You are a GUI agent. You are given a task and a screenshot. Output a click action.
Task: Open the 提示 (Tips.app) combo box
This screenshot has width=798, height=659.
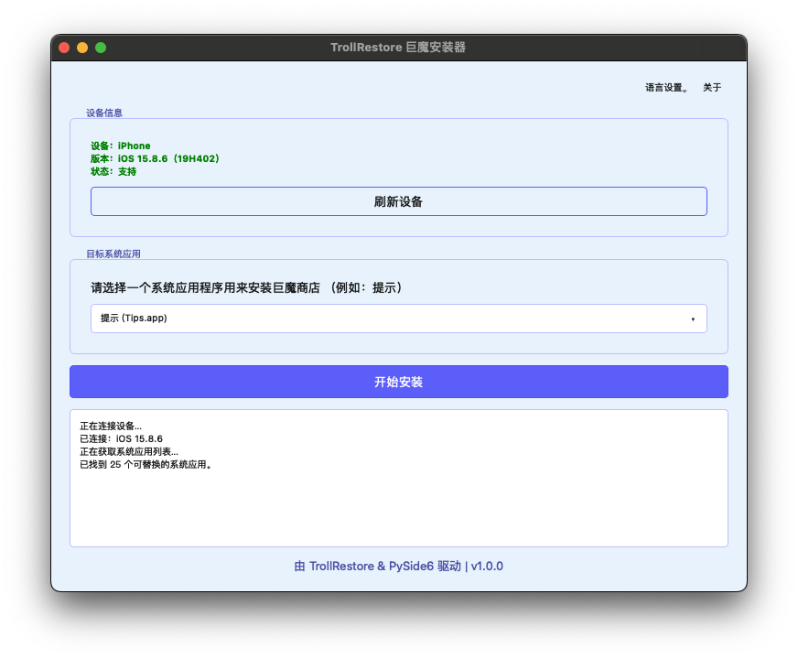(398, 319)
